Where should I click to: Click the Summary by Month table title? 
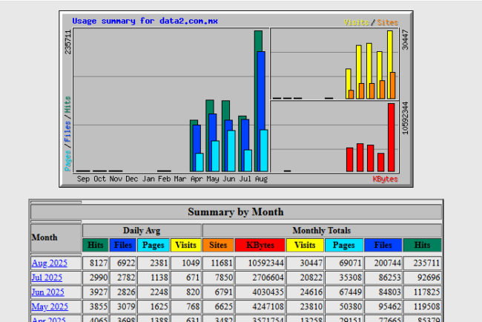[x=235, y=212]
